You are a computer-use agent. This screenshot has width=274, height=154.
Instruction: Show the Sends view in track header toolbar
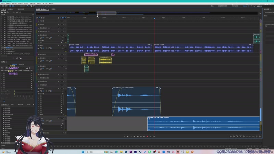41,18
